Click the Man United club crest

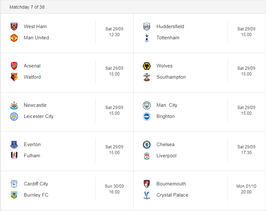[x=14, y=38]
